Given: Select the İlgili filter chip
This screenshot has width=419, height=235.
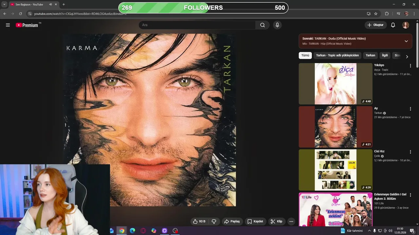Looking at the screenshot, I should (385, 55).
